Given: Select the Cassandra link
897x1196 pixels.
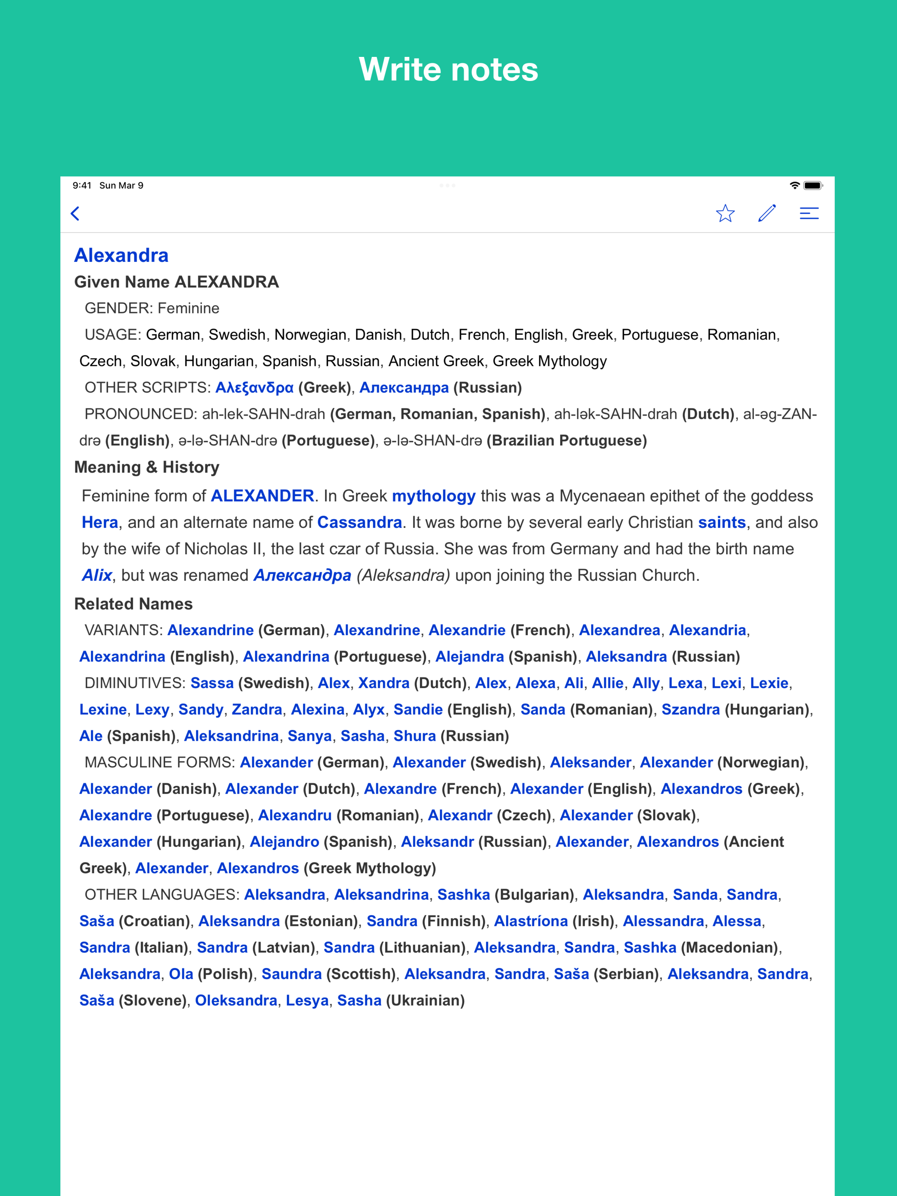Looking at the screenshot, I should (360, 522).
